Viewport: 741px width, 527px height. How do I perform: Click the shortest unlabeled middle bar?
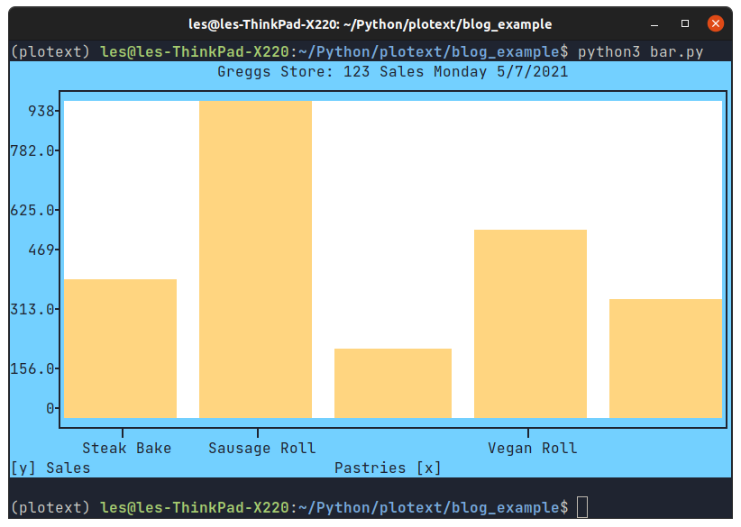pos(393,384)
